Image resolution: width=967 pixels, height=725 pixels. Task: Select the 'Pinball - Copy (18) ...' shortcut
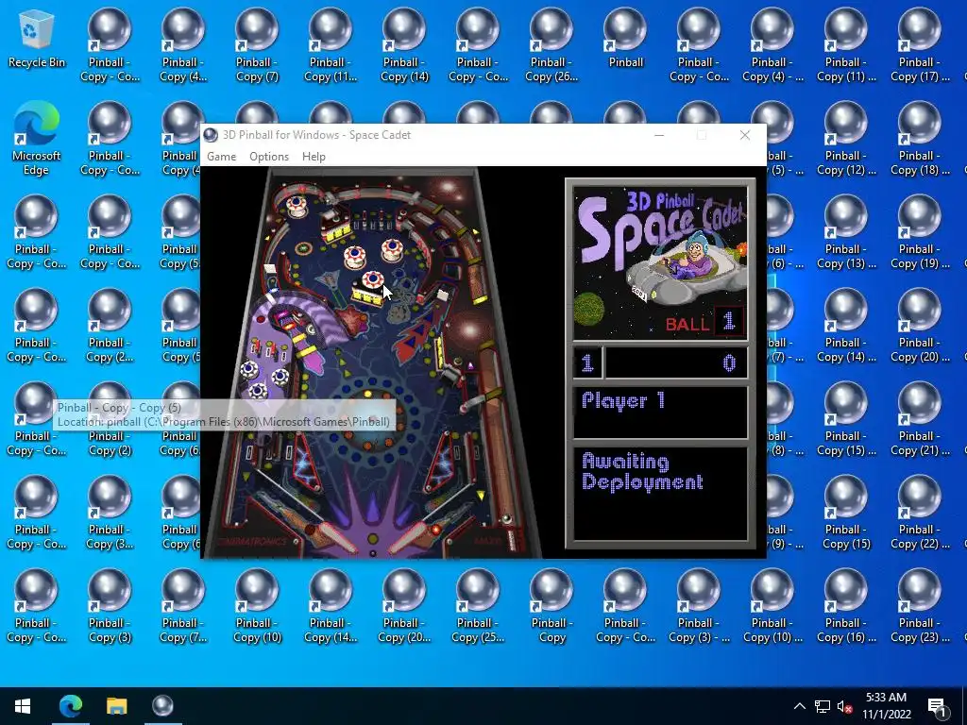[920, 140]
